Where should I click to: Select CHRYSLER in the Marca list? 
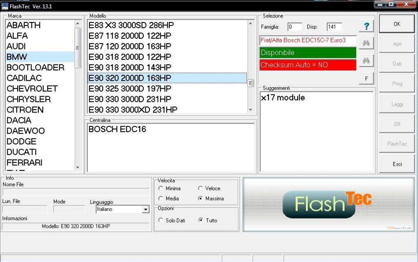pos(40,99)
